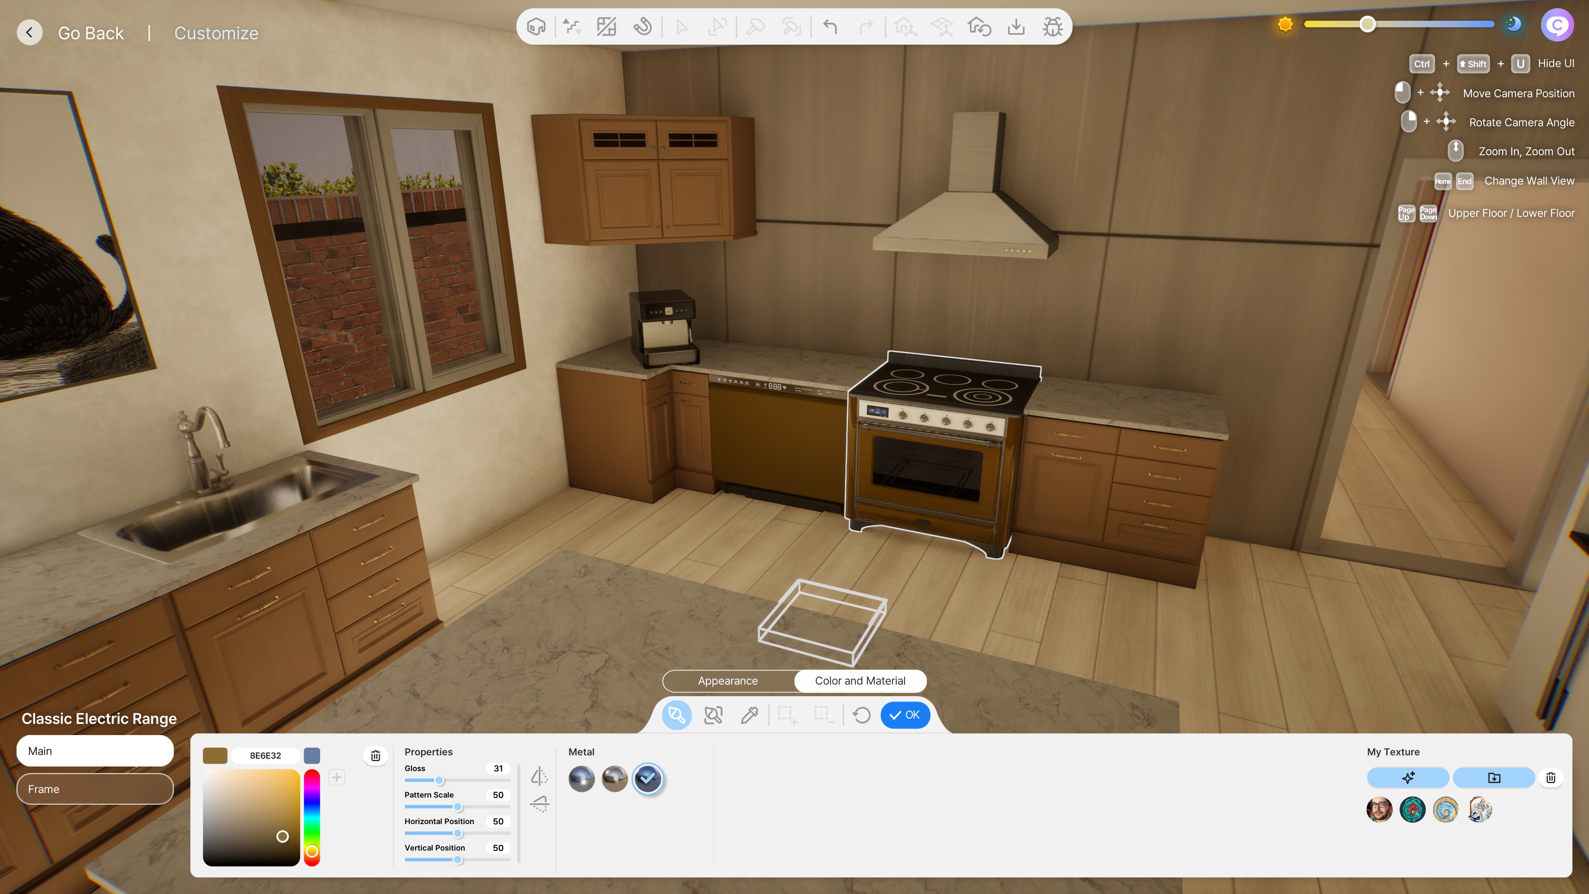Adjust the time-of-day slider handle
1589x894 pixels.
pos(1368,25)
